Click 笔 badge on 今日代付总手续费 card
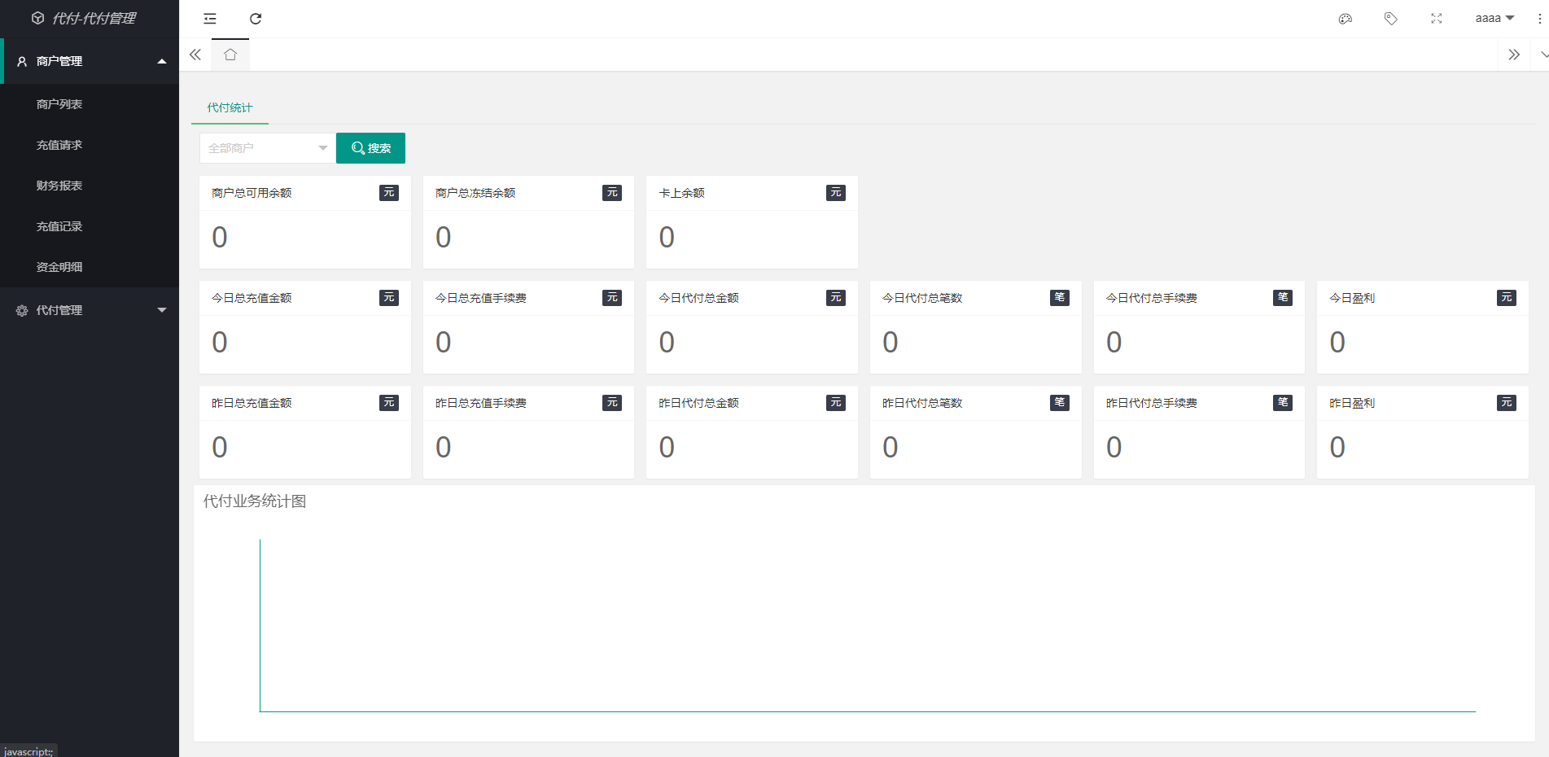Screen dimensions: 1549x757 [x=1283, y=298]
